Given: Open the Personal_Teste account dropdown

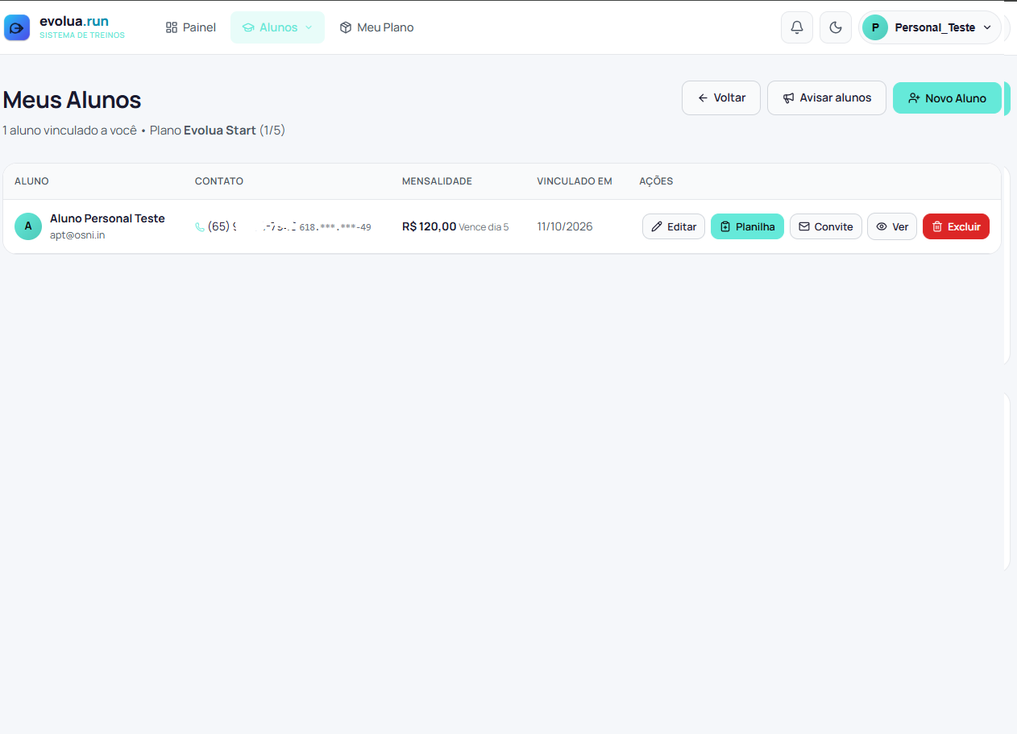Looking at the screenshot, I should (x=930, y=27).
